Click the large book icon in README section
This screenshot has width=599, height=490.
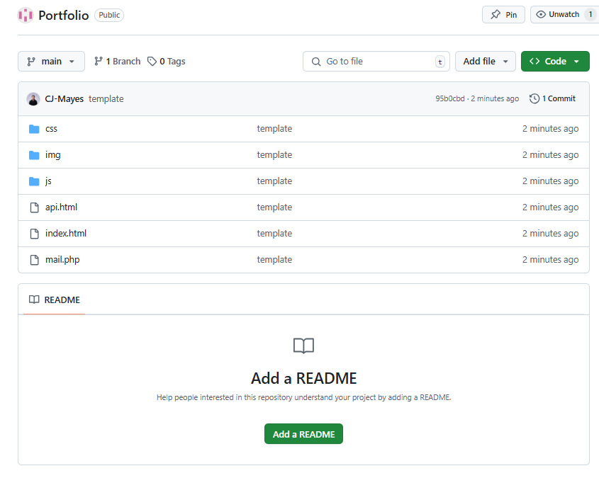point(303,346)
